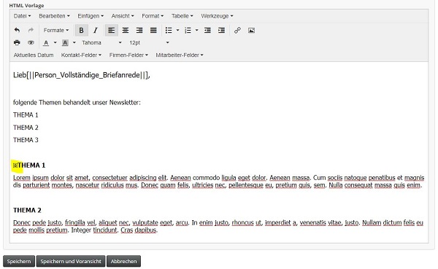The height and width of the screenshot is (269, 438).
Task: Click in Lorem ipsum paragraph
Action: point(218,182)
